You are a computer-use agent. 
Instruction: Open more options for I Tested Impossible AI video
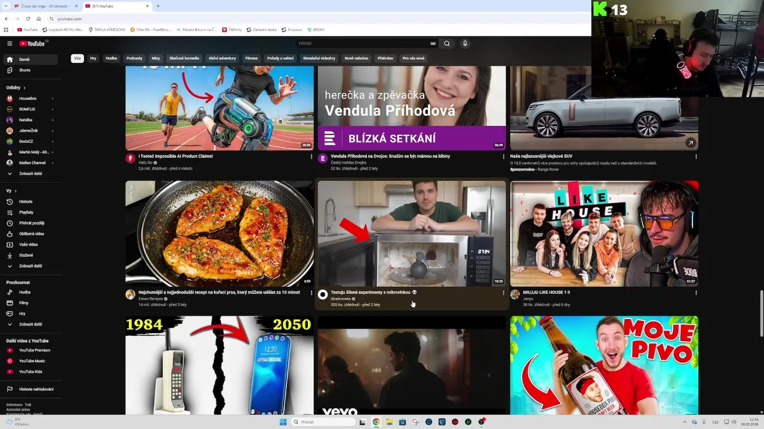[x=311, y=157]
